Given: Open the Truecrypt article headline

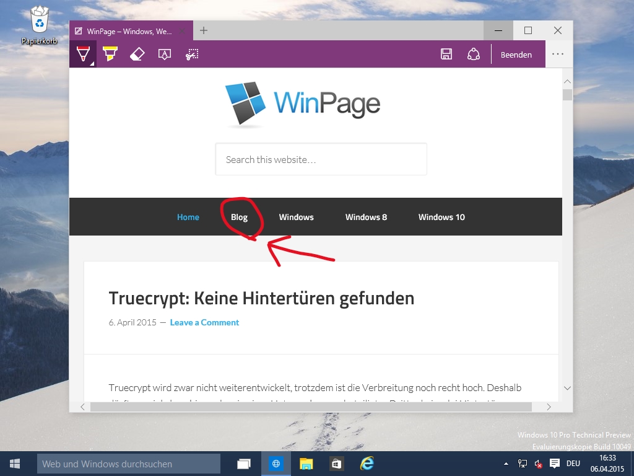Looking at the screenshot, I should (x=262, y=298).
